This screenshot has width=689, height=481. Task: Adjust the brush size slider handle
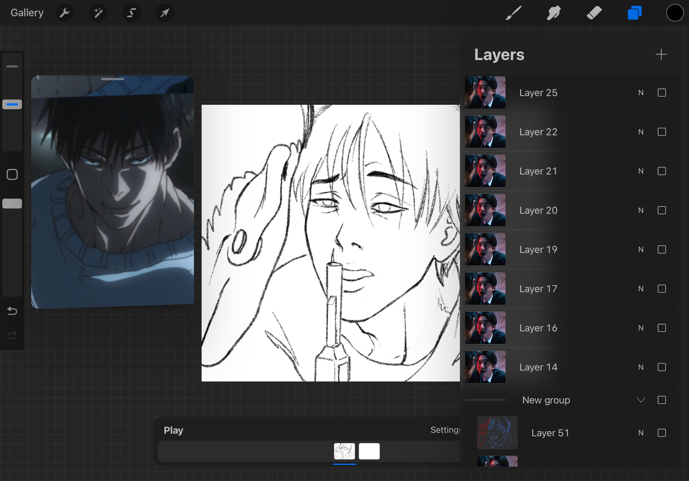12,104
